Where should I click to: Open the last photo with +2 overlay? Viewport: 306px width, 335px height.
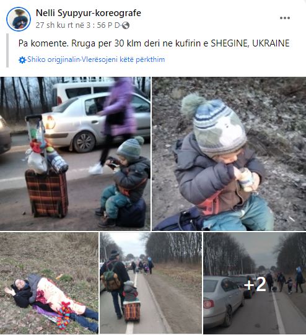click(x=255, y=284)
